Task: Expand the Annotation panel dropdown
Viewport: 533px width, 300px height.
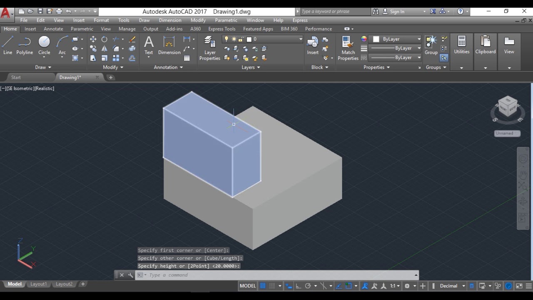Action: tap(169, 67)
